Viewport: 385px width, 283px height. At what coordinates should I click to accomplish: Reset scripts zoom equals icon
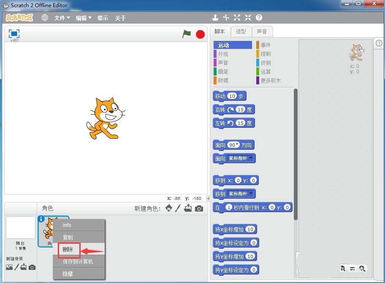coord(352,269)
